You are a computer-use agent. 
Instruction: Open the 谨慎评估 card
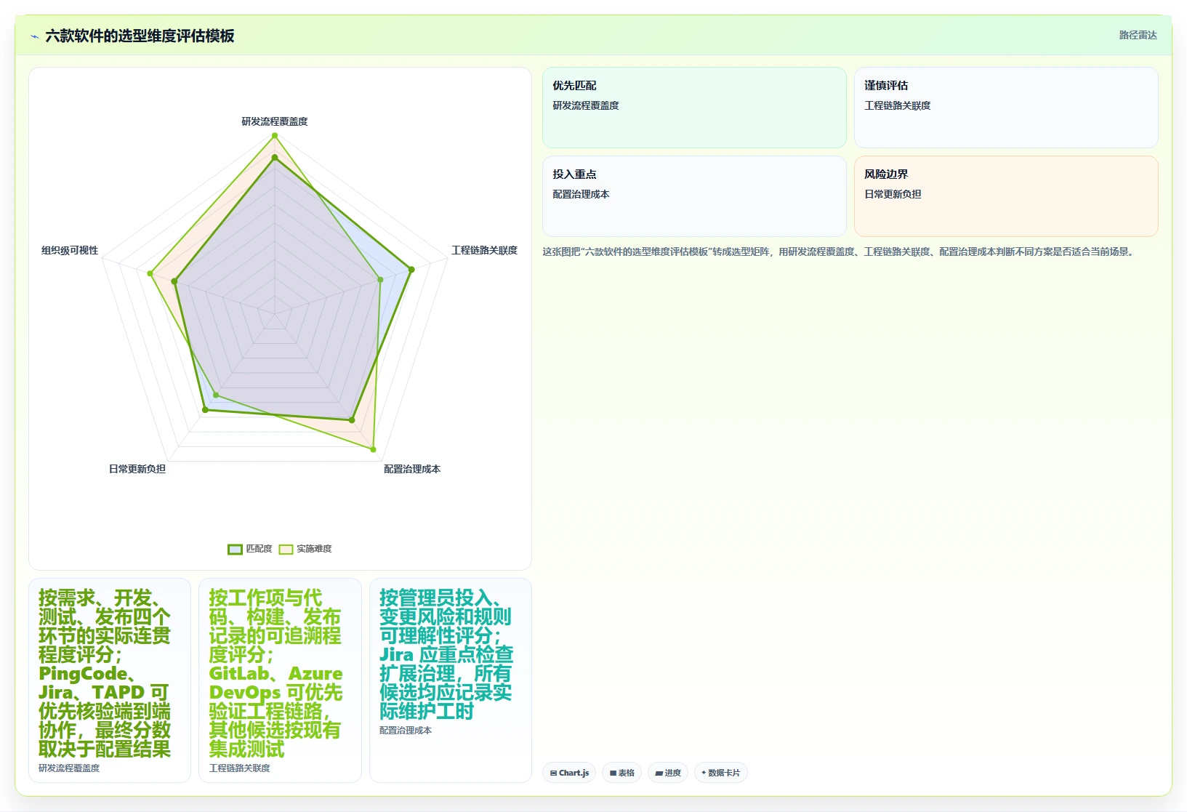pos(1006,108)
